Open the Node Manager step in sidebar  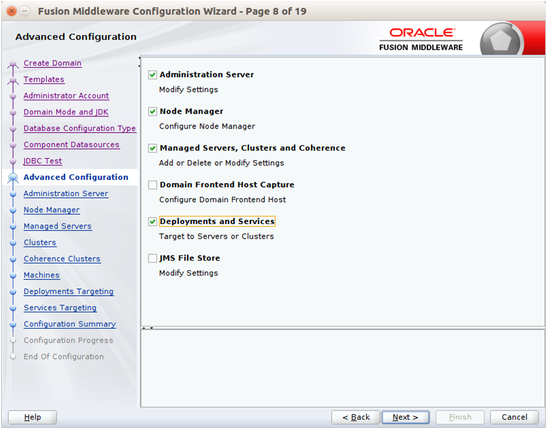[x=51, y=210]
